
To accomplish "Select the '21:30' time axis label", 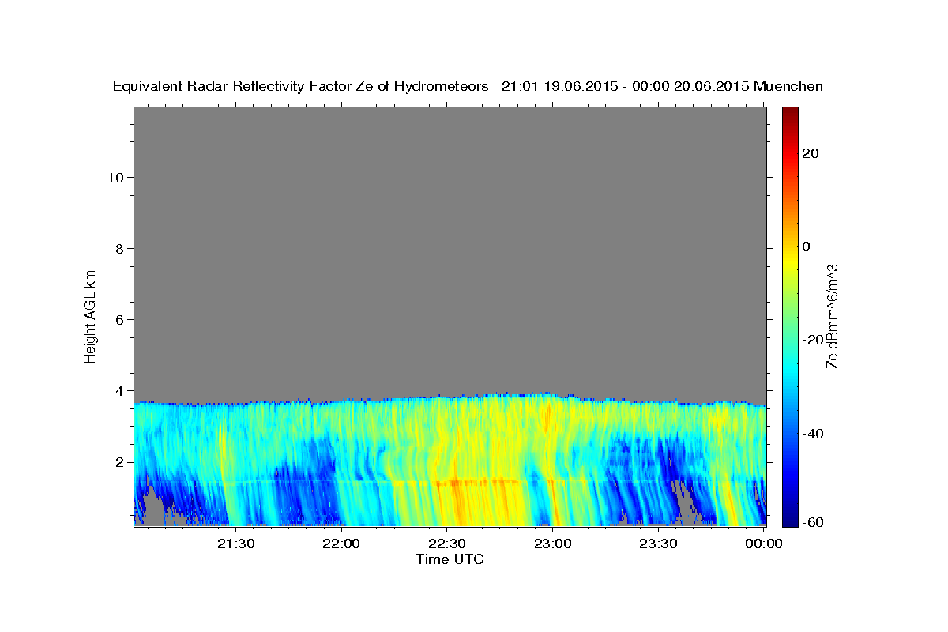I will point(236,544).
